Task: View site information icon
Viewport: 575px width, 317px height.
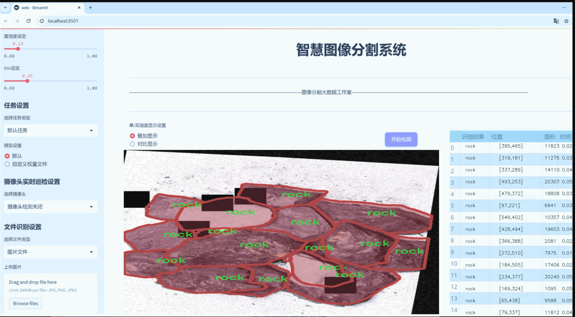Action: coord(42,21)
